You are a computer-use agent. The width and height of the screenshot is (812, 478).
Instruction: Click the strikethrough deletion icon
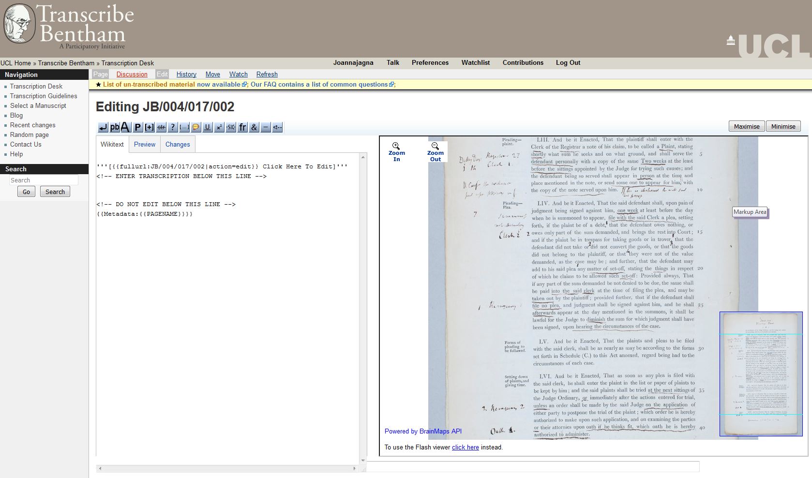click(161, 127)
